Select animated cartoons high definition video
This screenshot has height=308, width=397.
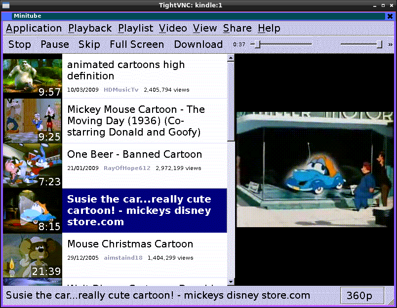(x=126, y=70)
